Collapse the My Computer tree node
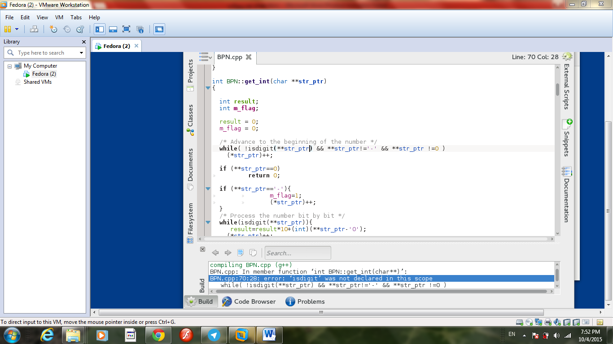The height and width of the screenshot is (344, 613). (x=10, y=66)
